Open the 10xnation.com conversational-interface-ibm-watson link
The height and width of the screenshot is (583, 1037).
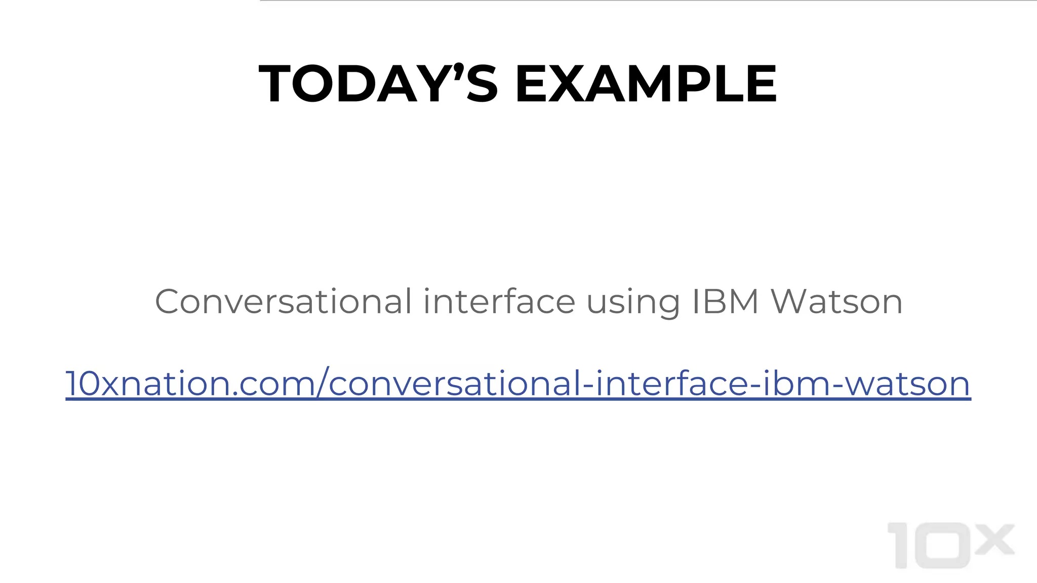(x=517, y=384)
